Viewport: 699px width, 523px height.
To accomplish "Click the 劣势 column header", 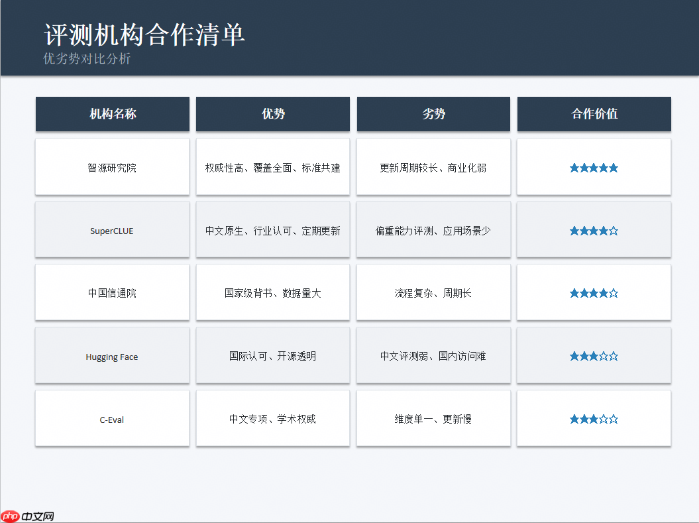I will point(433,114).
